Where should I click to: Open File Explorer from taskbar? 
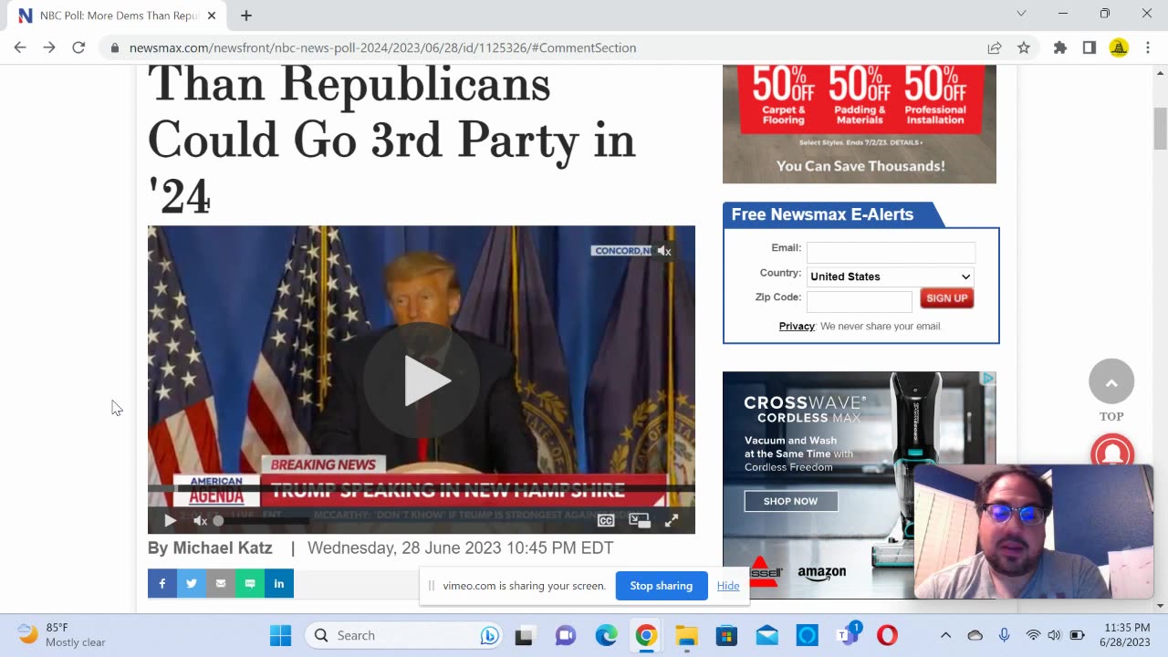pos(686,635)
